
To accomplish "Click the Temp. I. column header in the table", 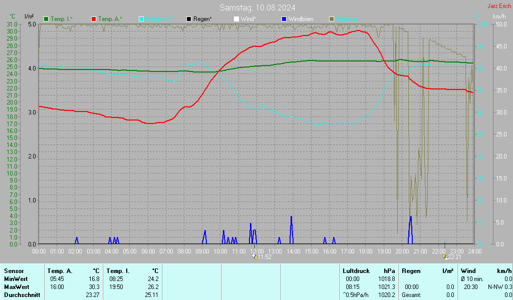I will (118, 271).
